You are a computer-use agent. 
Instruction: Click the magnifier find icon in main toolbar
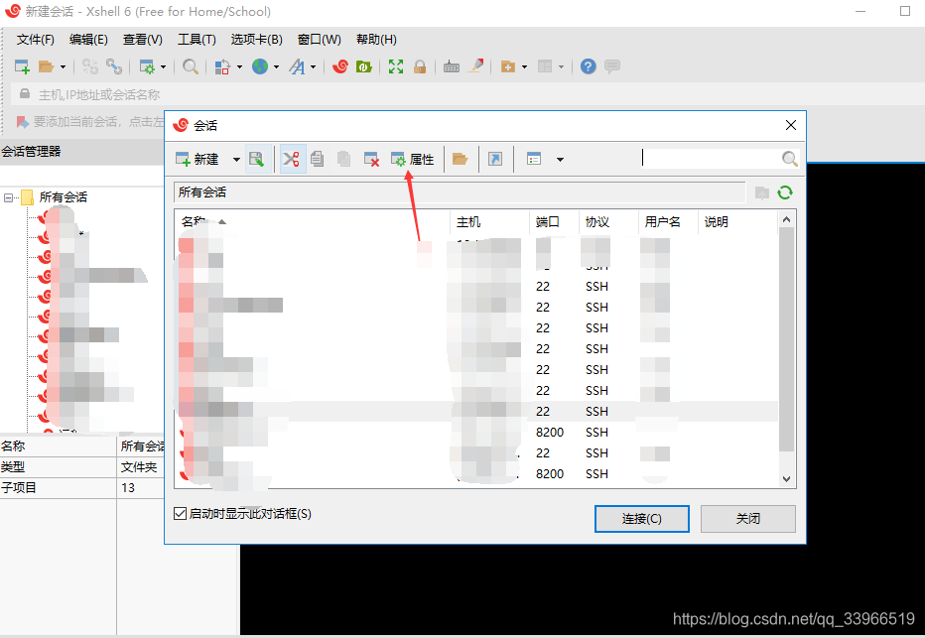(190, 66)
